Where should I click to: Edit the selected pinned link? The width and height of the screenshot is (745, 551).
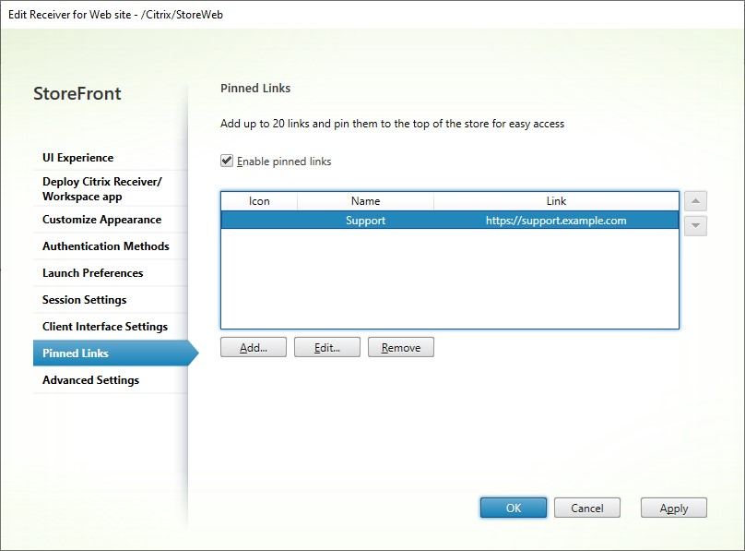[327, 347]
